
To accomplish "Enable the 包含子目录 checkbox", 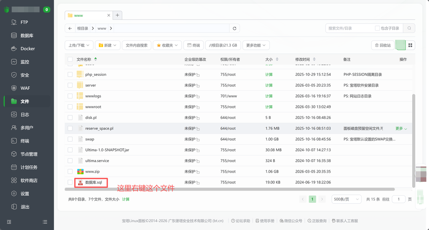I will coord(377,28).
